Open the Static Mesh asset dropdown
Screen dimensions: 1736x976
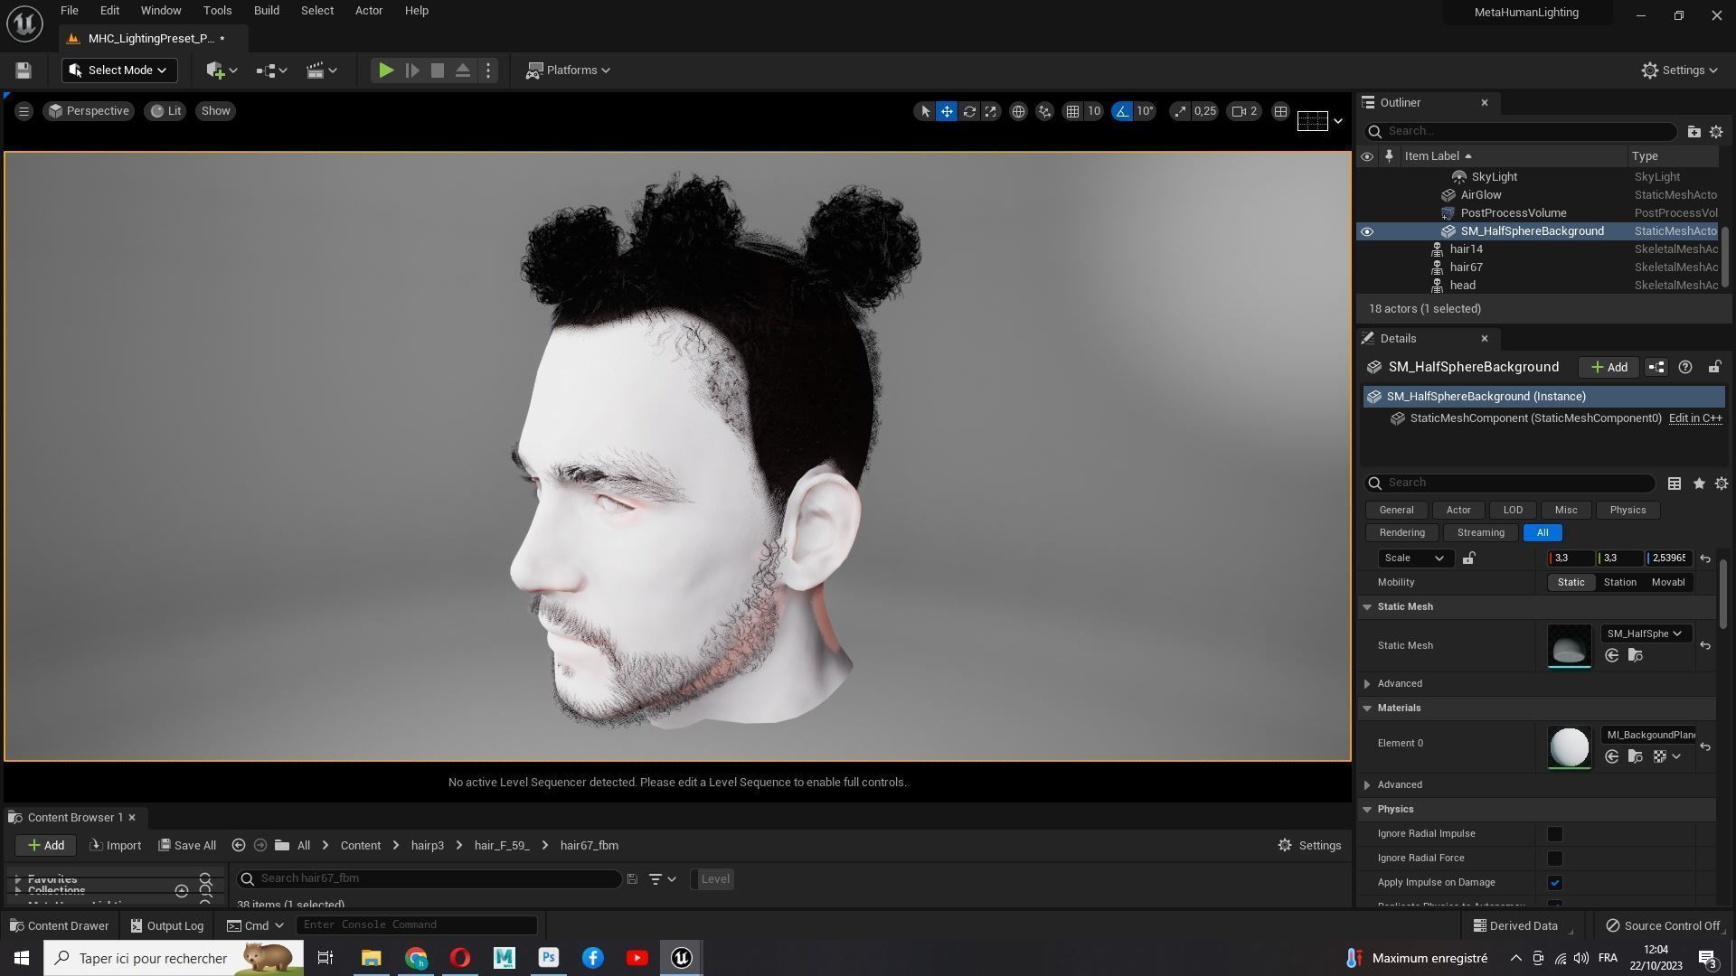click(1646, 633)
